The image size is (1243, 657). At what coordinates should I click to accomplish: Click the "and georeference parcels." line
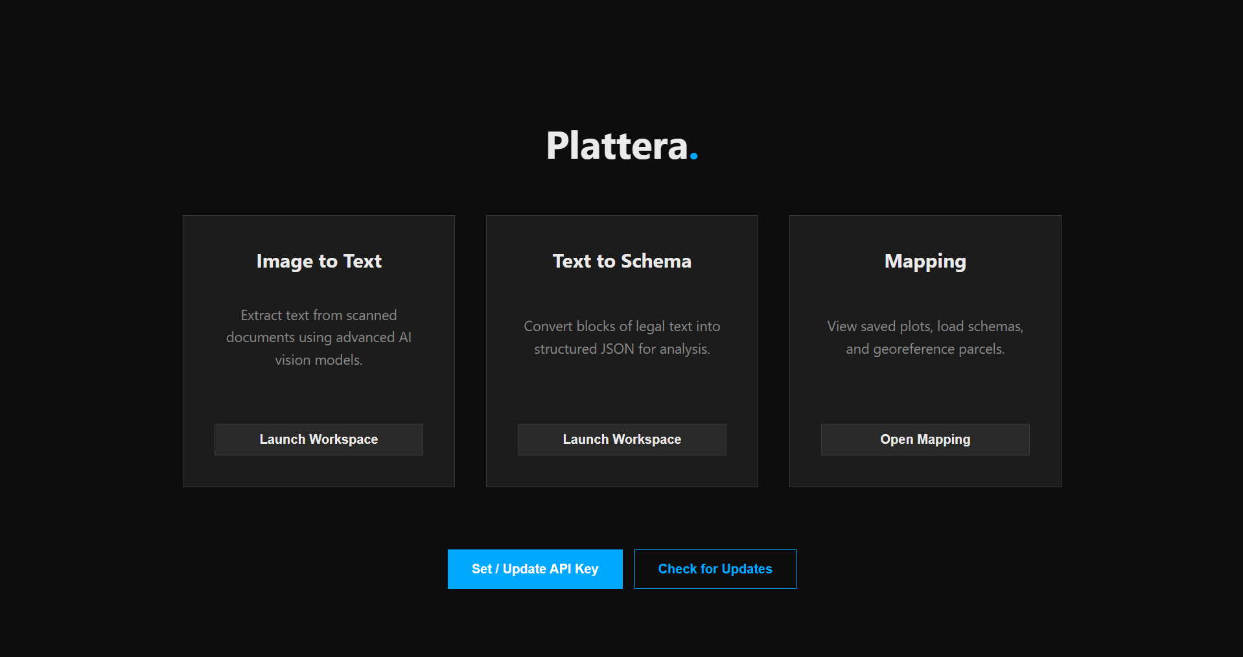point(925,349)
